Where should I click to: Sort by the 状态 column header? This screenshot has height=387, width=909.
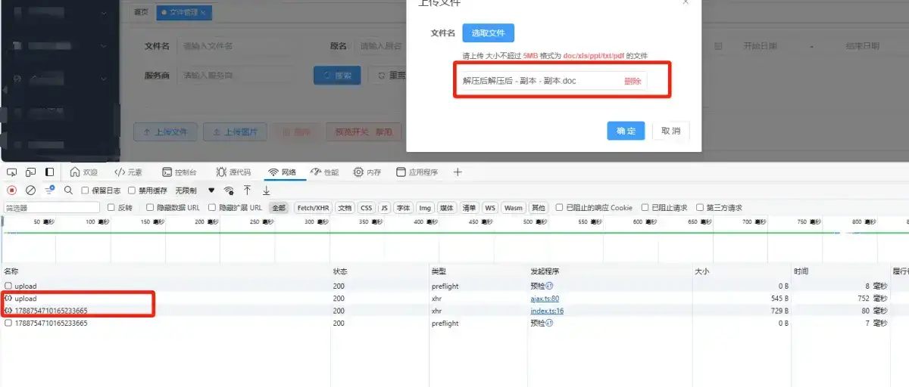point(380,271)
